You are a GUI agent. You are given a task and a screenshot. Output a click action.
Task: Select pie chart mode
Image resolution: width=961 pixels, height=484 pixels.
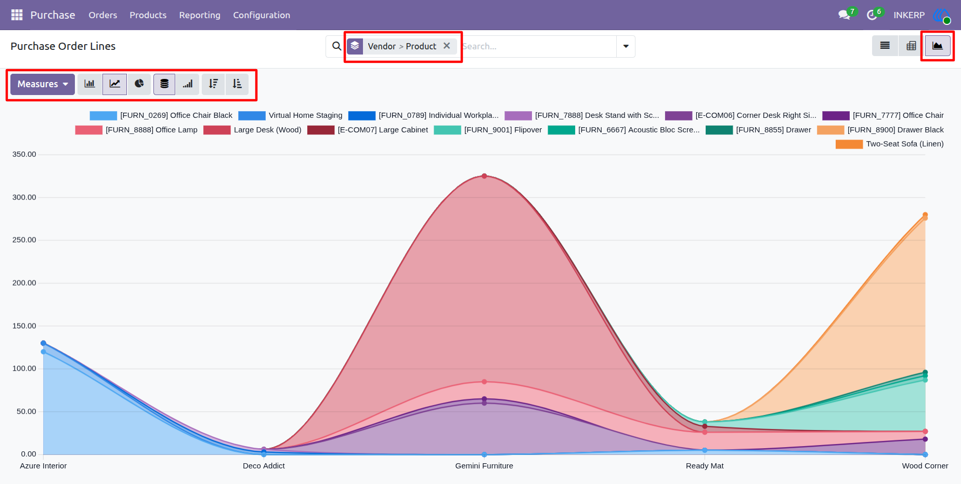(139, 84)
